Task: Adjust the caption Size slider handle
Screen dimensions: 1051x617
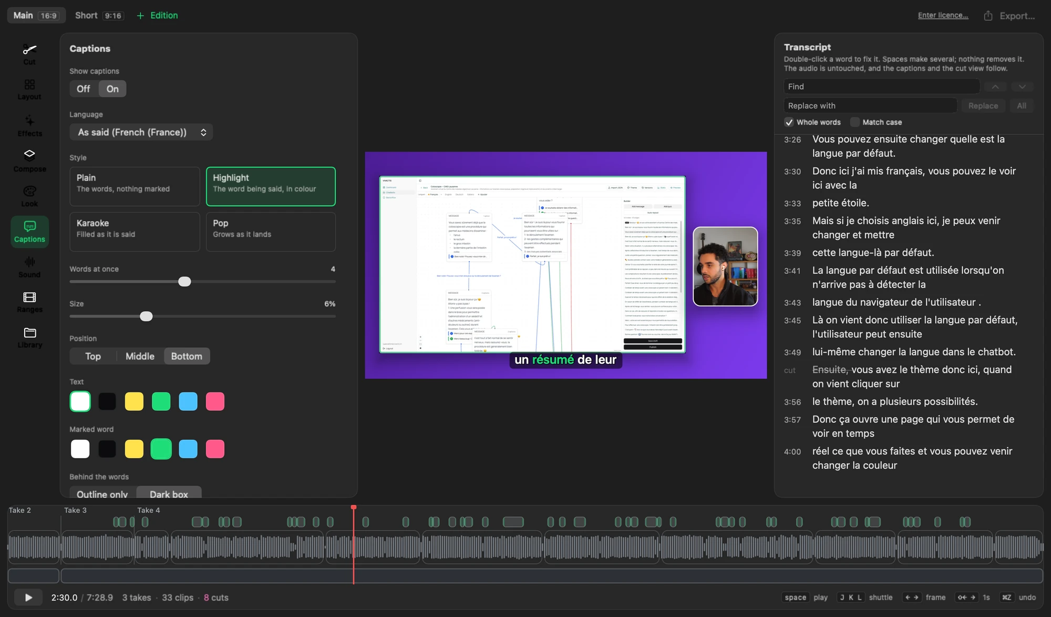Action: pyautogui.click(x=146, y=316)
